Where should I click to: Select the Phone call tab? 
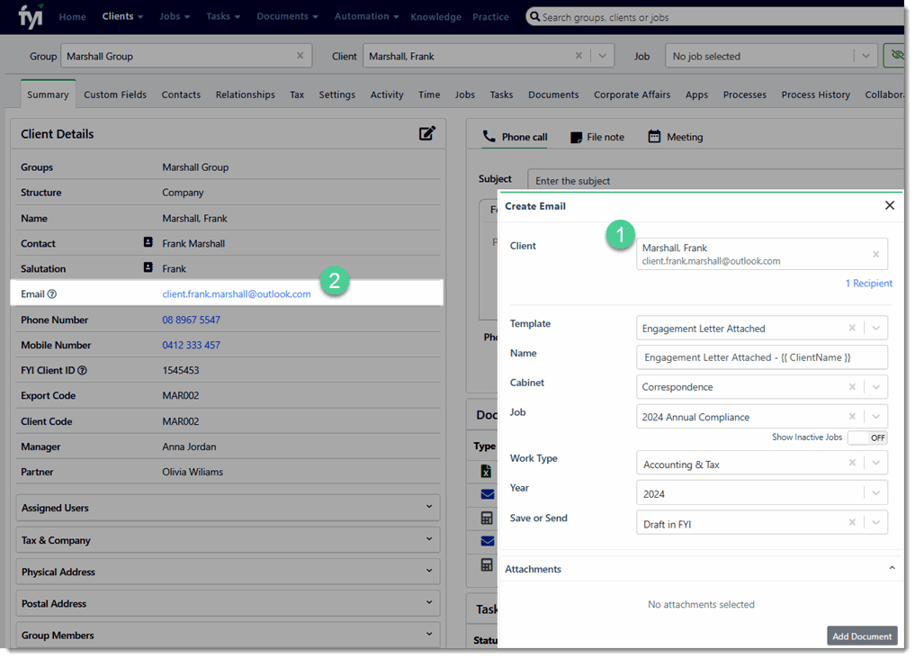515,137
